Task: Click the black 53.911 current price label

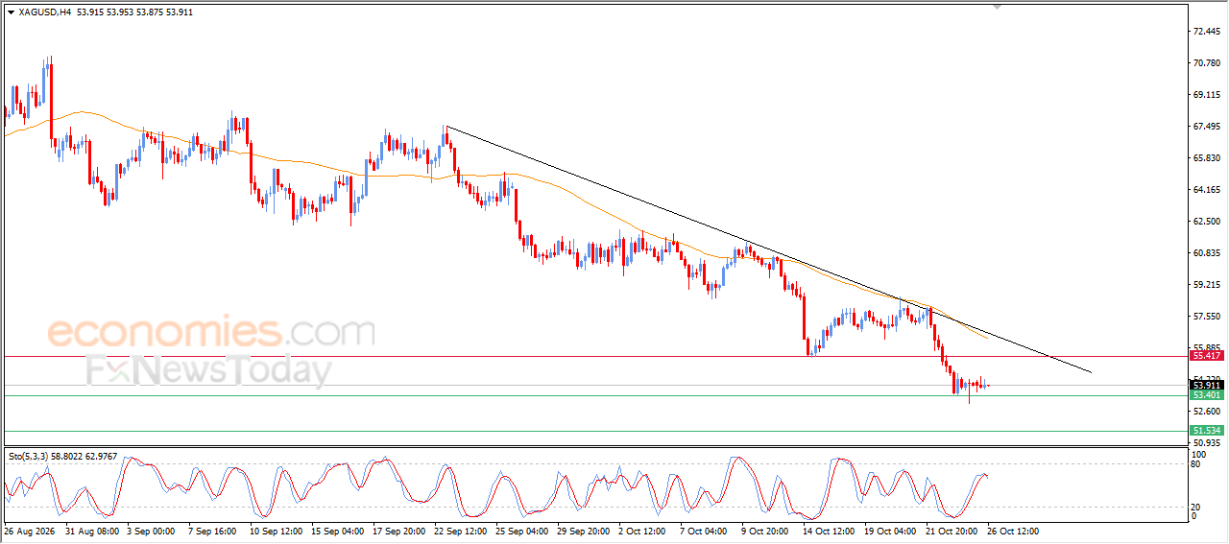Action: (x=1206, y=386)
